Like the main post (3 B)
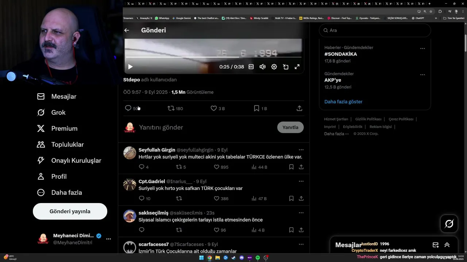 click(x=217, y=108)
